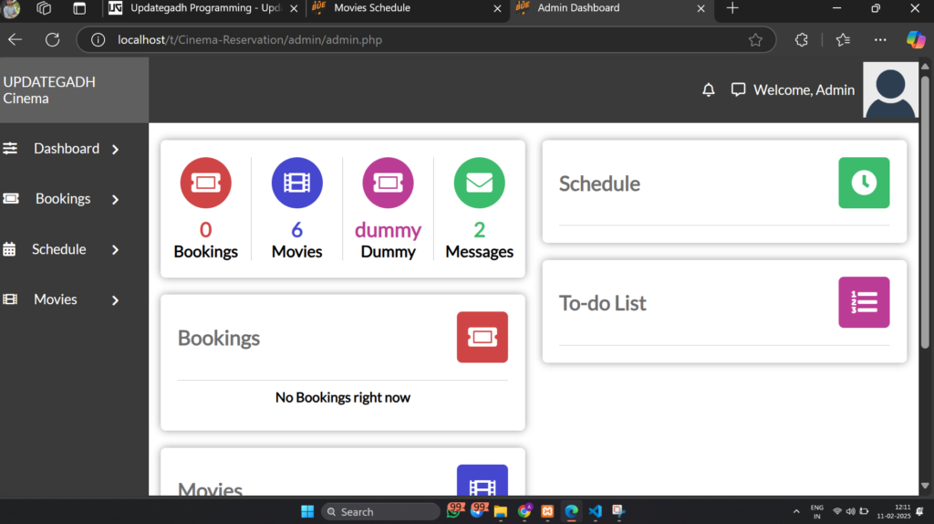The width and height of the screenshot is (934, 524).
Task: Open the workspaces icon in title bar
Action: 44,8
